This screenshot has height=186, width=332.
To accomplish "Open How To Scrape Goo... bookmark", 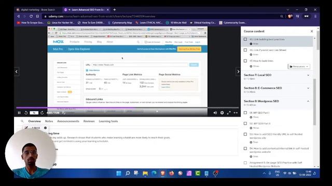I will tap(30, 23).
